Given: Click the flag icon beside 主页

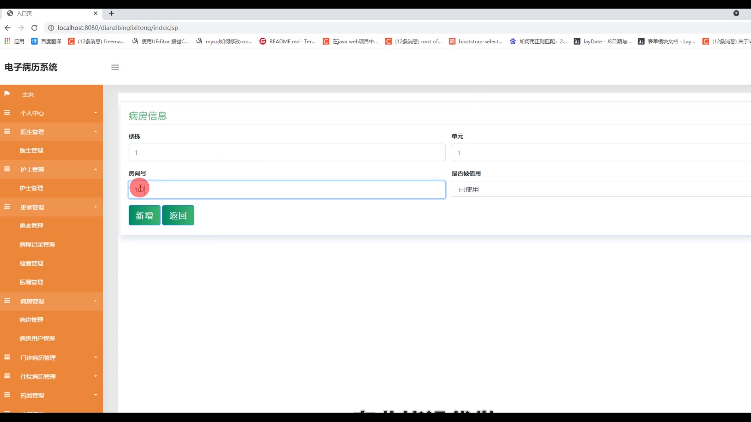Looking at the screenshot, I should click(x=7, y=94).
